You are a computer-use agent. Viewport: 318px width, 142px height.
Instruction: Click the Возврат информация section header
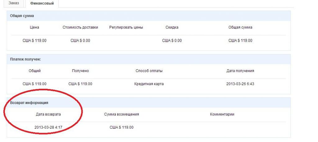tap(149, 103)
